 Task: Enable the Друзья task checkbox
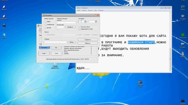pyautogui.click(x=46, y=28)
